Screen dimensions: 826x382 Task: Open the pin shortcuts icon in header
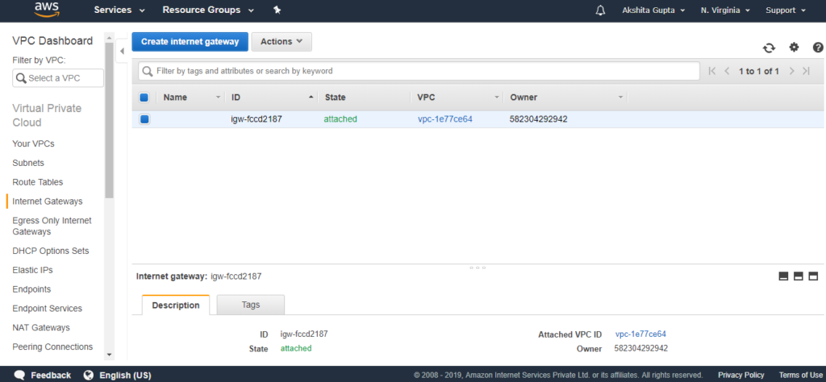pos(277,10)
